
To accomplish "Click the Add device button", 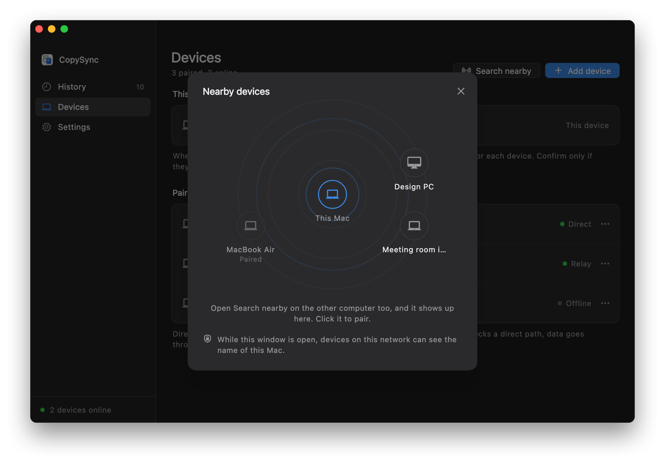I will pyautogui.click(x=582, y=71).
